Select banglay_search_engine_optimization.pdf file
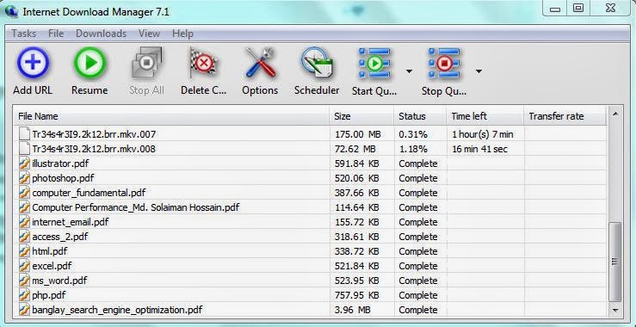 click(x=117, y=310)
